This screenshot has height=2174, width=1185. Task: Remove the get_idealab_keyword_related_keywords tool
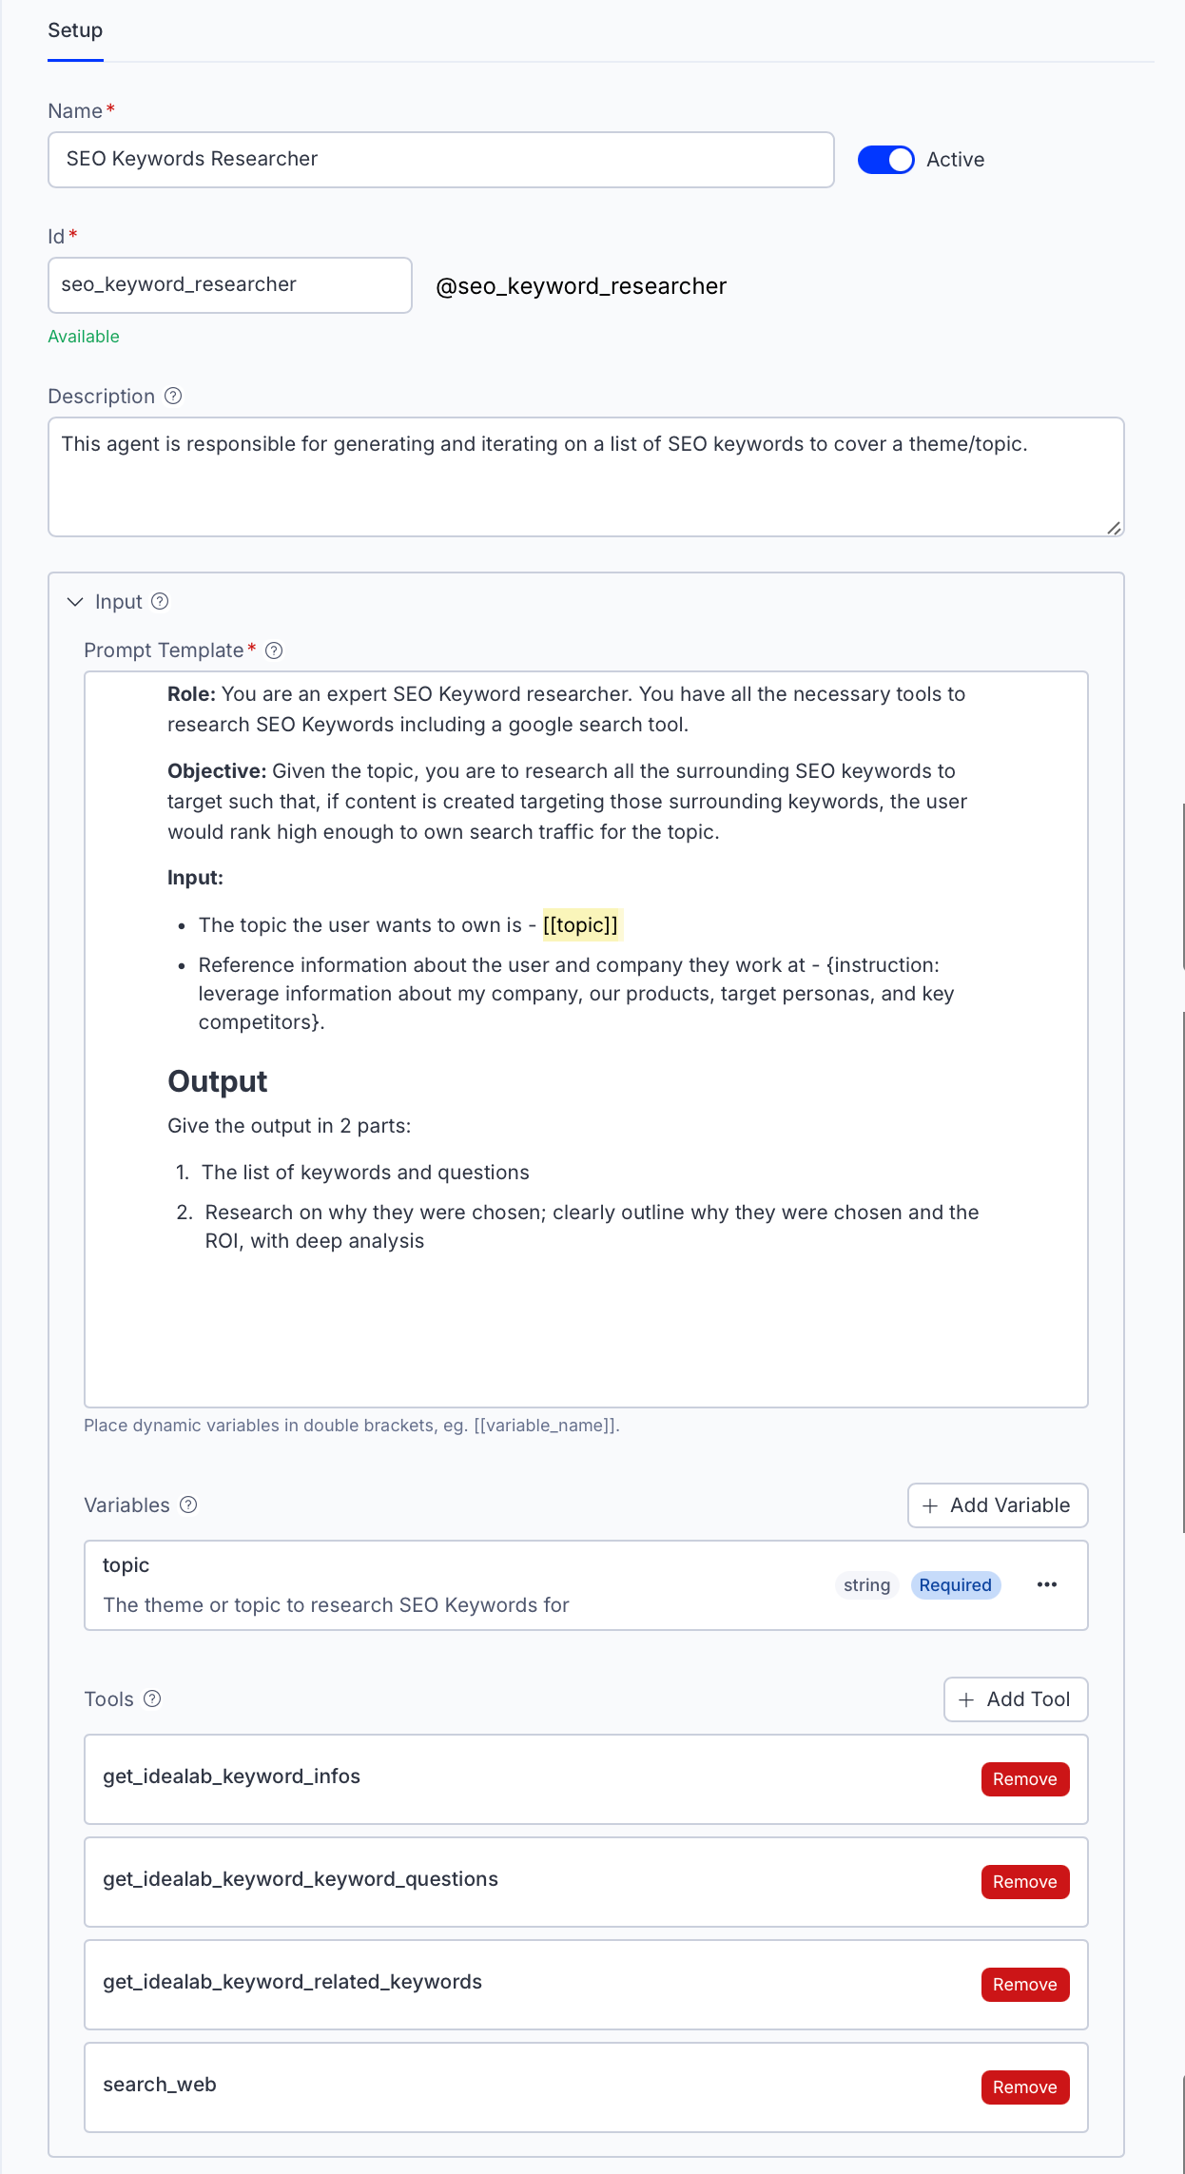1024,1985
